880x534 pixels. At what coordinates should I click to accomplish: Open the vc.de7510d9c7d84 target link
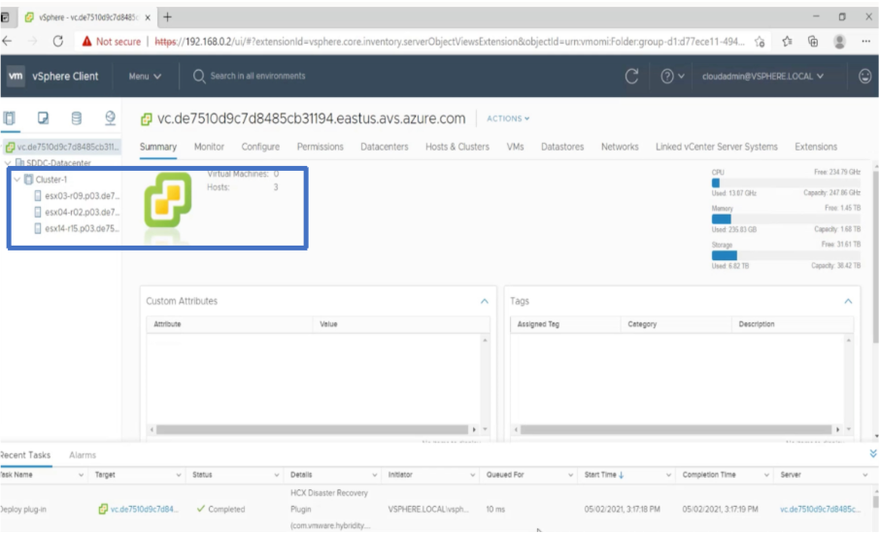(x=144, y=509)
